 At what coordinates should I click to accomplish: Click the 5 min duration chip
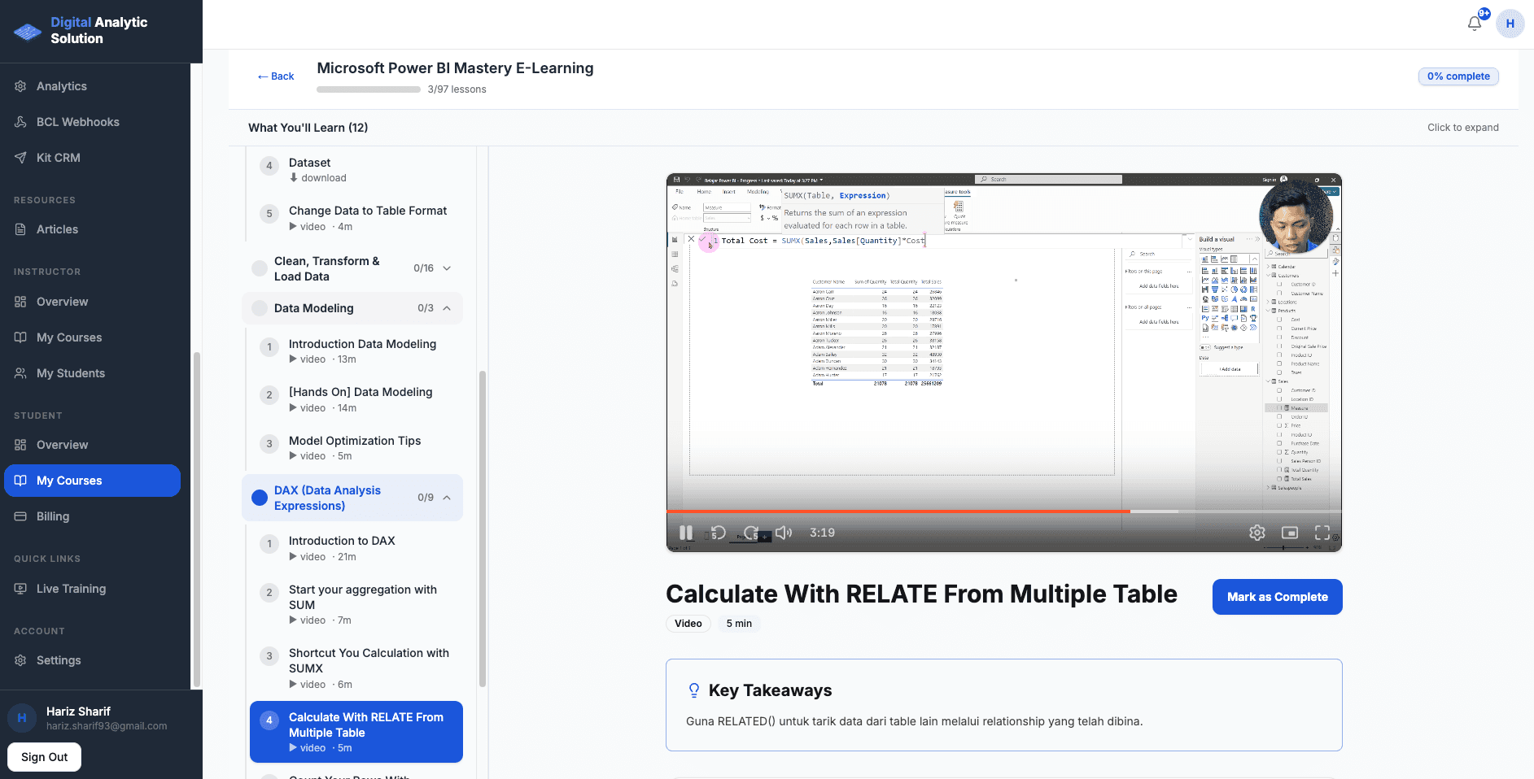coord(739,624)
